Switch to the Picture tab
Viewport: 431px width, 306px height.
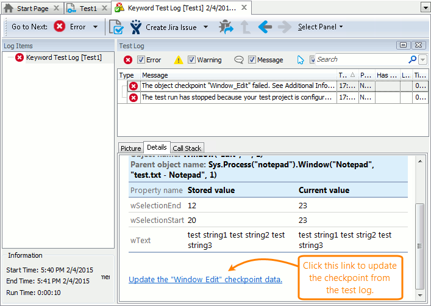pos(130,148)
